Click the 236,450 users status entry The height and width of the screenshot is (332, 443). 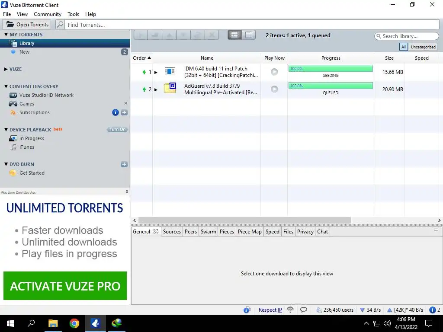pyautogui.click(x=335, y=310)
